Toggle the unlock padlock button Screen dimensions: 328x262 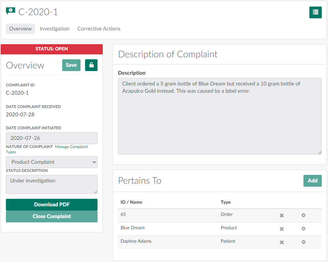(x=91, y=65)
